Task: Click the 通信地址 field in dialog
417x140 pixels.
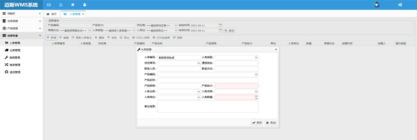Action: [x=236, y=63]
